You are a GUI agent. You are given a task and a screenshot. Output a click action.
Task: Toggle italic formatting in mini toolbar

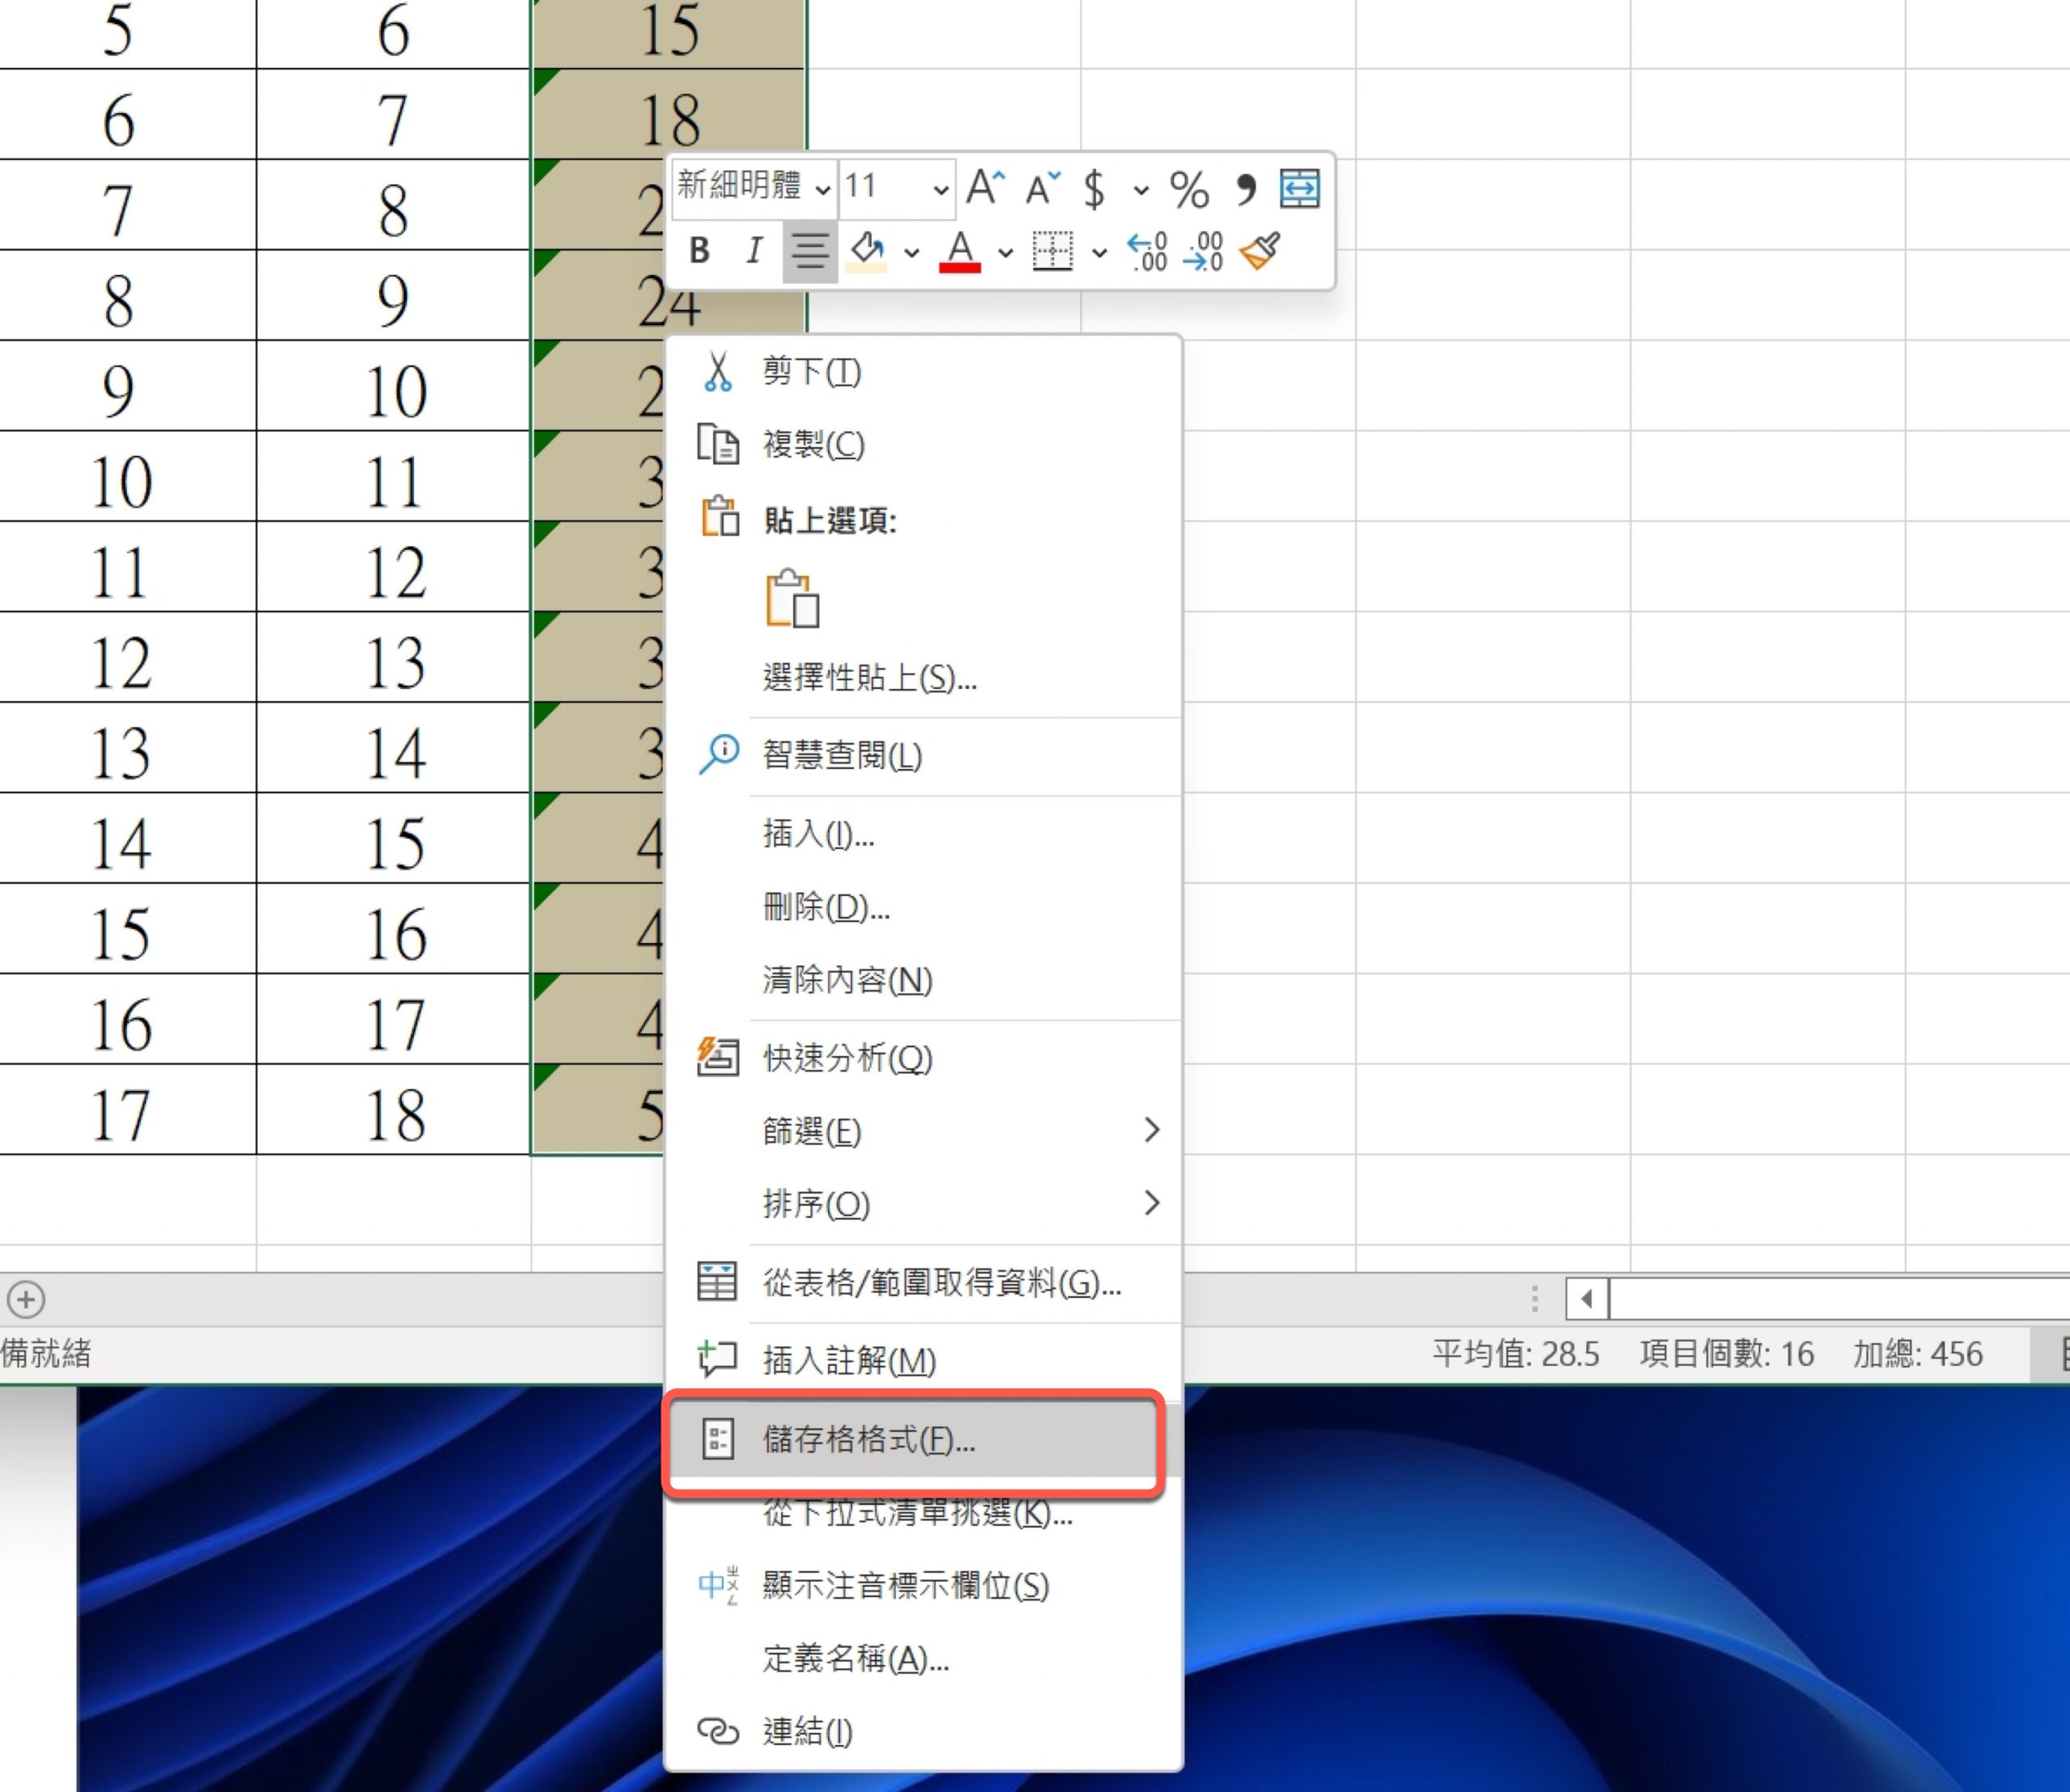click(x=754, y=250)
